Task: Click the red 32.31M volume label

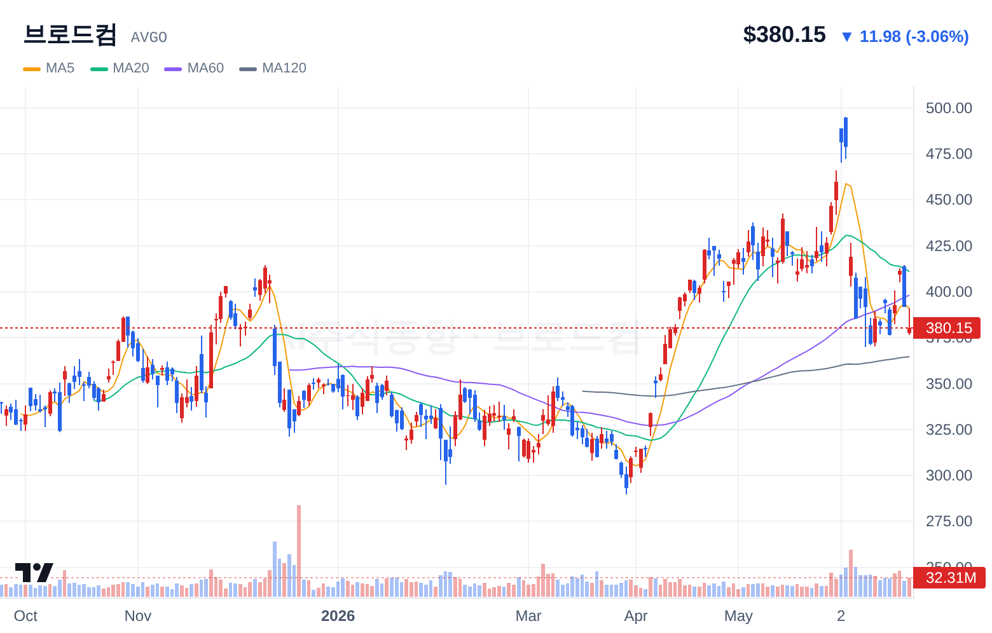Action: click(949, 578)
